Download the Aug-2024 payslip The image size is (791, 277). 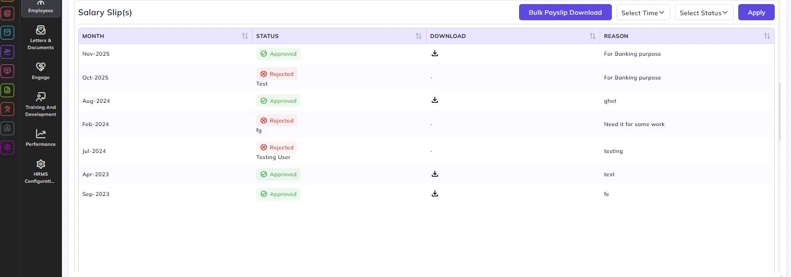435,100
